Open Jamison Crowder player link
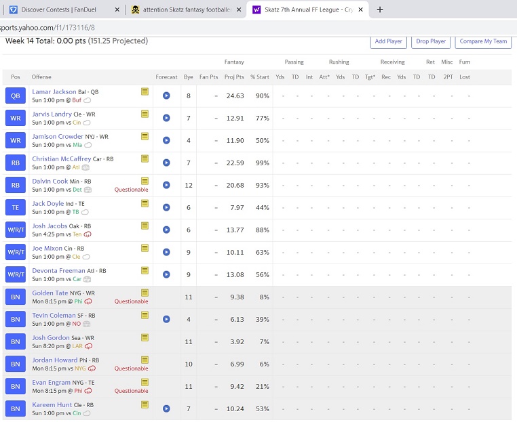The width and height of the screenshot is (517, 422). coord(58,137)
